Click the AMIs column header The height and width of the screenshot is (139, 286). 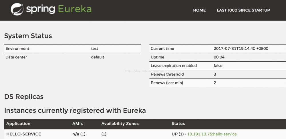(78, 124)
